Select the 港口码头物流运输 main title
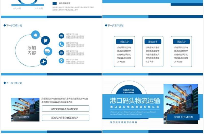 point(135,100)
